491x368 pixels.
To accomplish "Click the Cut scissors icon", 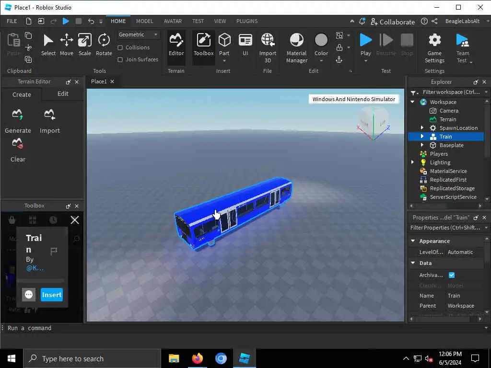I will coord(28,47).
